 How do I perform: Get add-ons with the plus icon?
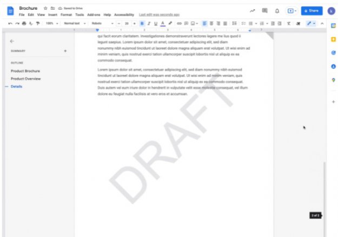coord(333,101)
